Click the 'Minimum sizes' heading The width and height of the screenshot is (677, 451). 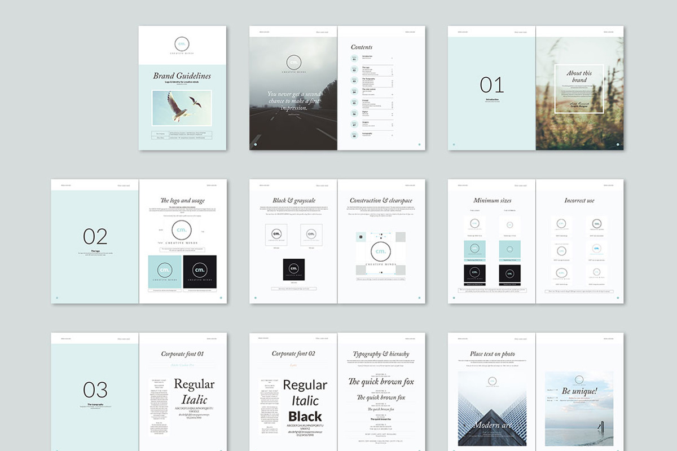(x=492, y=200)
